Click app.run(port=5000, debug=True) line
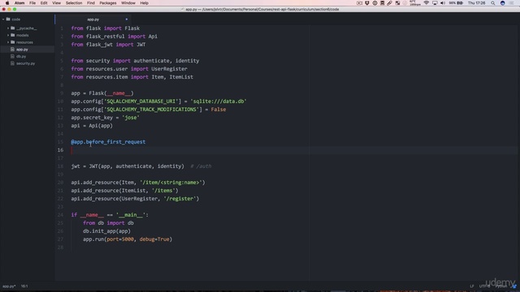Viewport: 520px width, 292px height. (x=128, y=239)
